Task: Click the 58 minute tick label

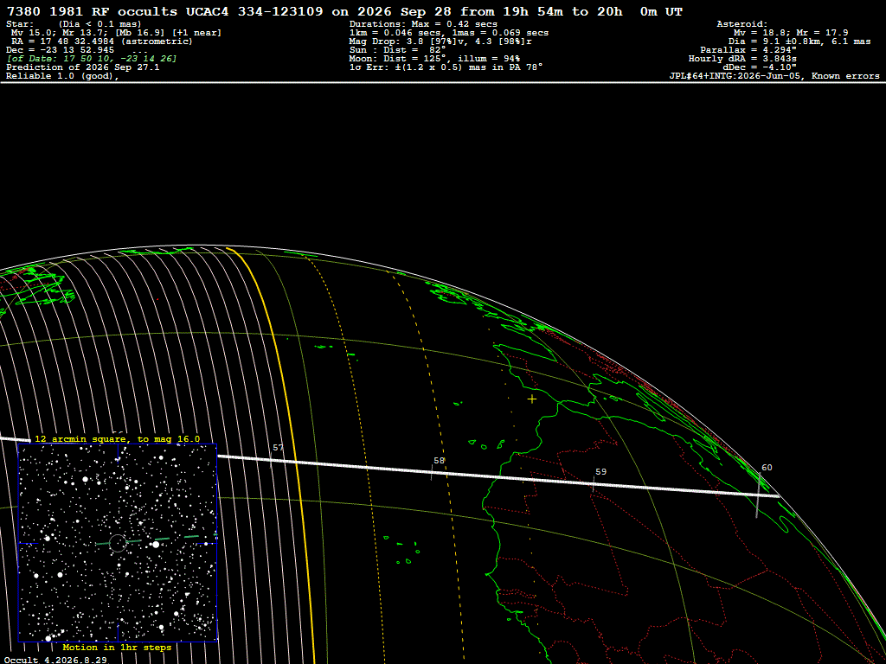Action: [439, 461]
